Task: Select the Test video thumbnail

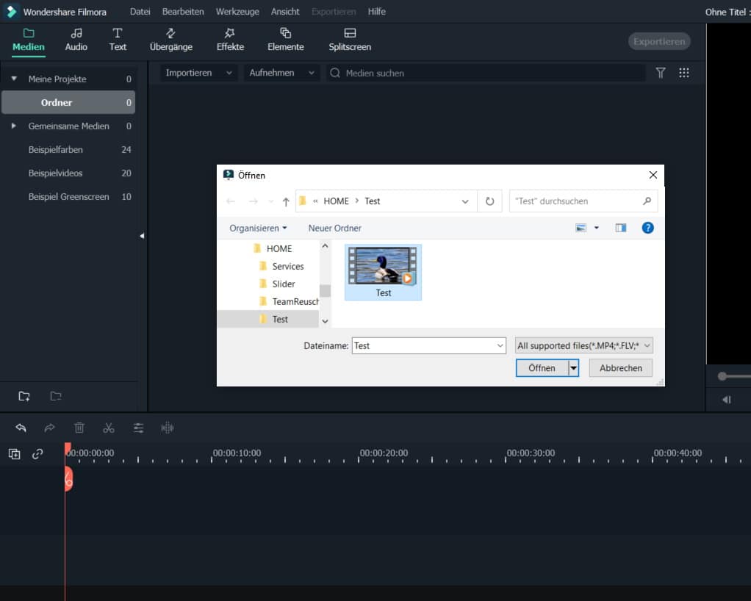Action: click(x=383, y=272)
